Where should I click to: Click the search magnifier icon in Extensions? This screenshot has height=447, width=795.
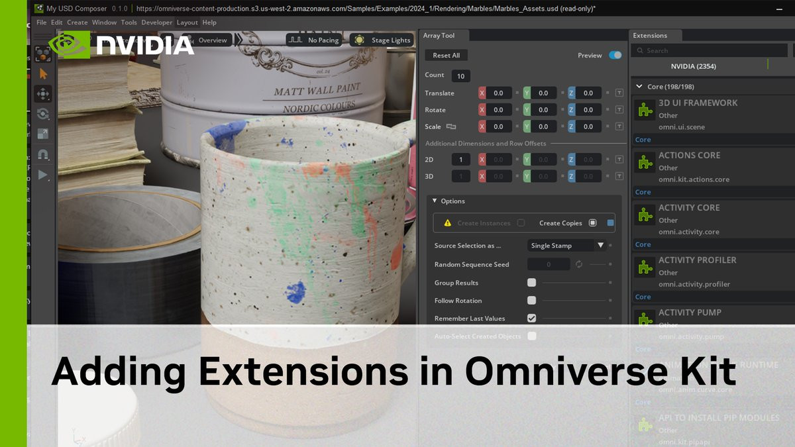click(x=640, y=50)
